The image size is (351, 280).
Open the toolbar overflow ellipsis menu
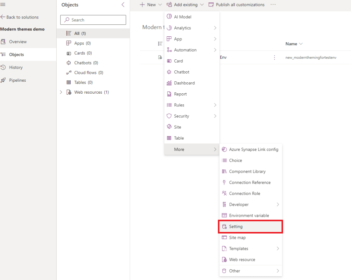pos(273,5)
